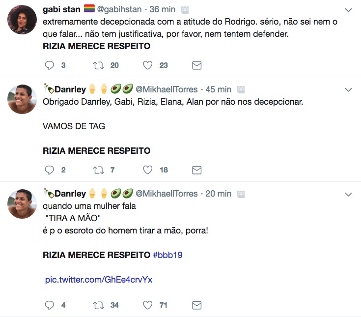Visit the @gabihstan profile handle
Image resolution: width=361 pixels, height=317 pixels.
[x=122, y=10]
